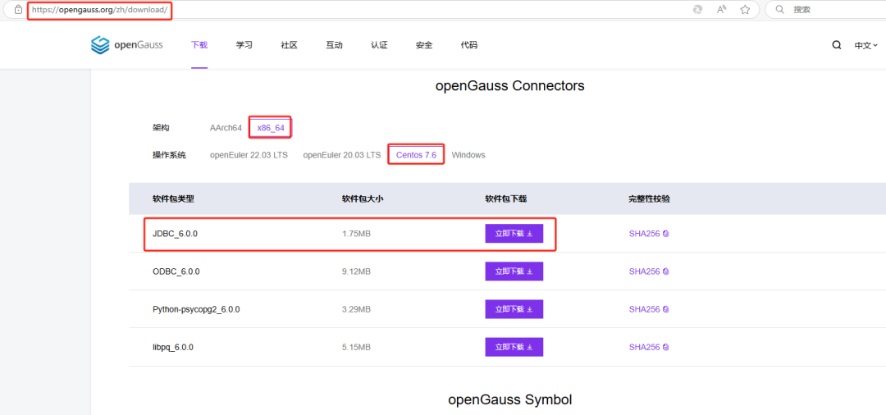Click the ODBC_6.0.0 package name
The image size is (886, 415).
176,271
